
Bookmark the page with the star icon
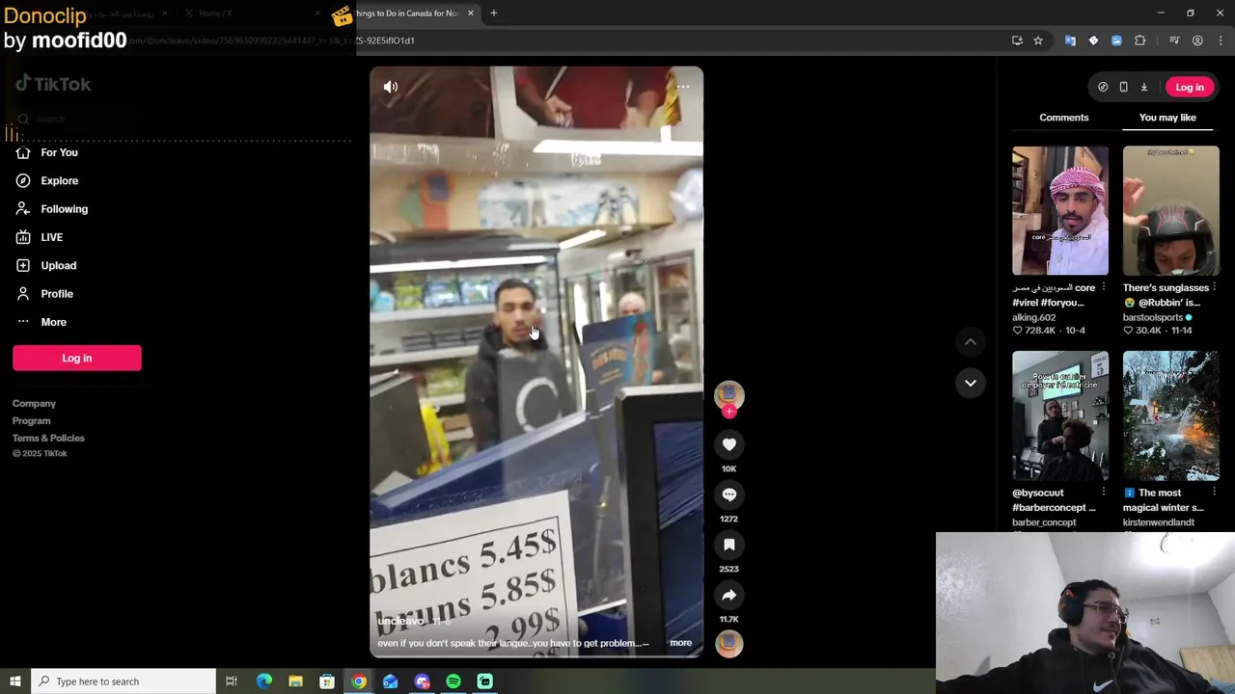[x=1038, y=40]
